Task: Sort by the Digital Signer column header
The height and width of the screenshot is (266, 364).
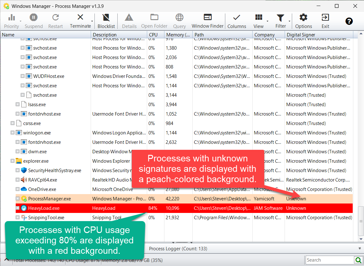Action: [319, 35]
